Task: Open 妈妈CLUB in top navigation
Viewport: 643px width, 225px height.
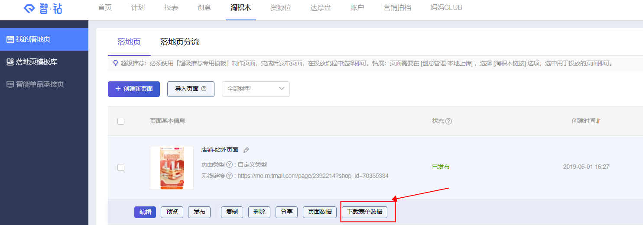Action: click(x=446, y=8)
